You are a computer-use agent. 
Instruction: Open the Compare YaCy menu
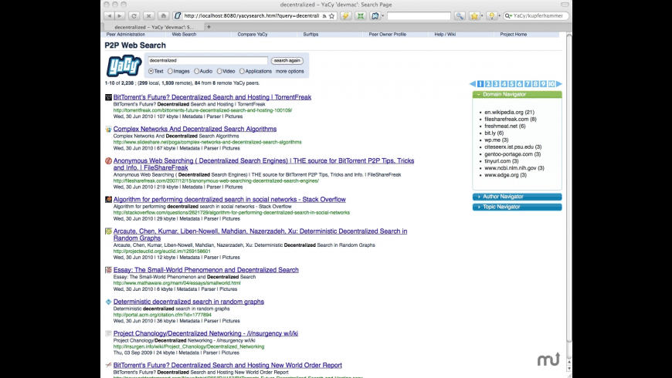[253, 34]
